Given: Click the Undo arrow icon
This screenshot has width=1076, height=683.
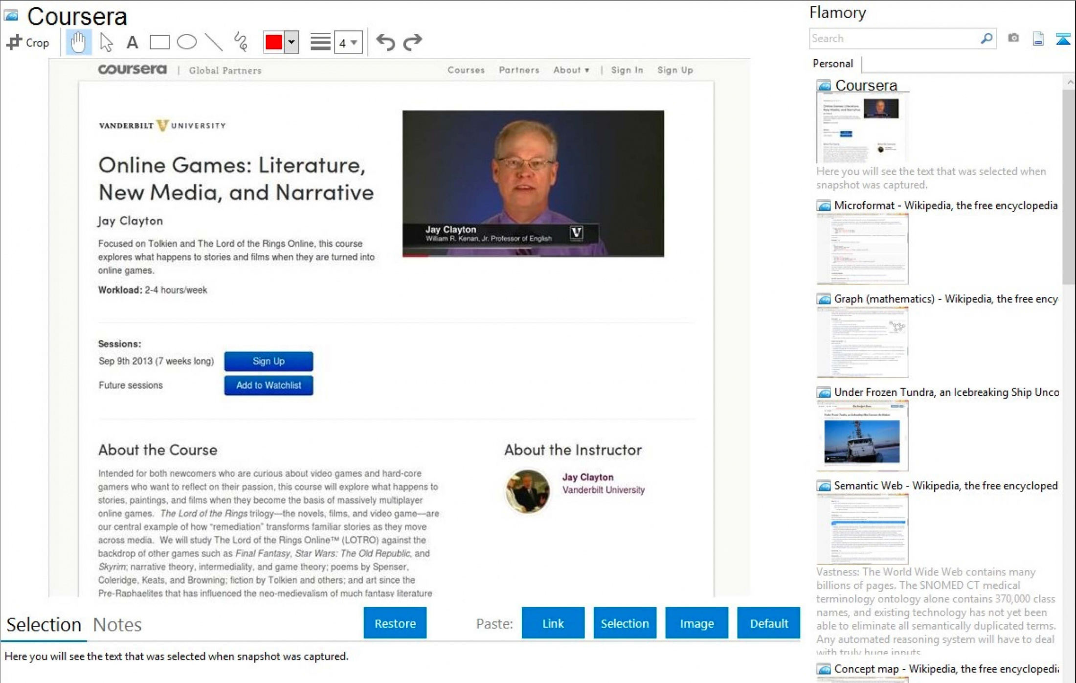Looking at the screenshot, I should (x=386, y=42).
